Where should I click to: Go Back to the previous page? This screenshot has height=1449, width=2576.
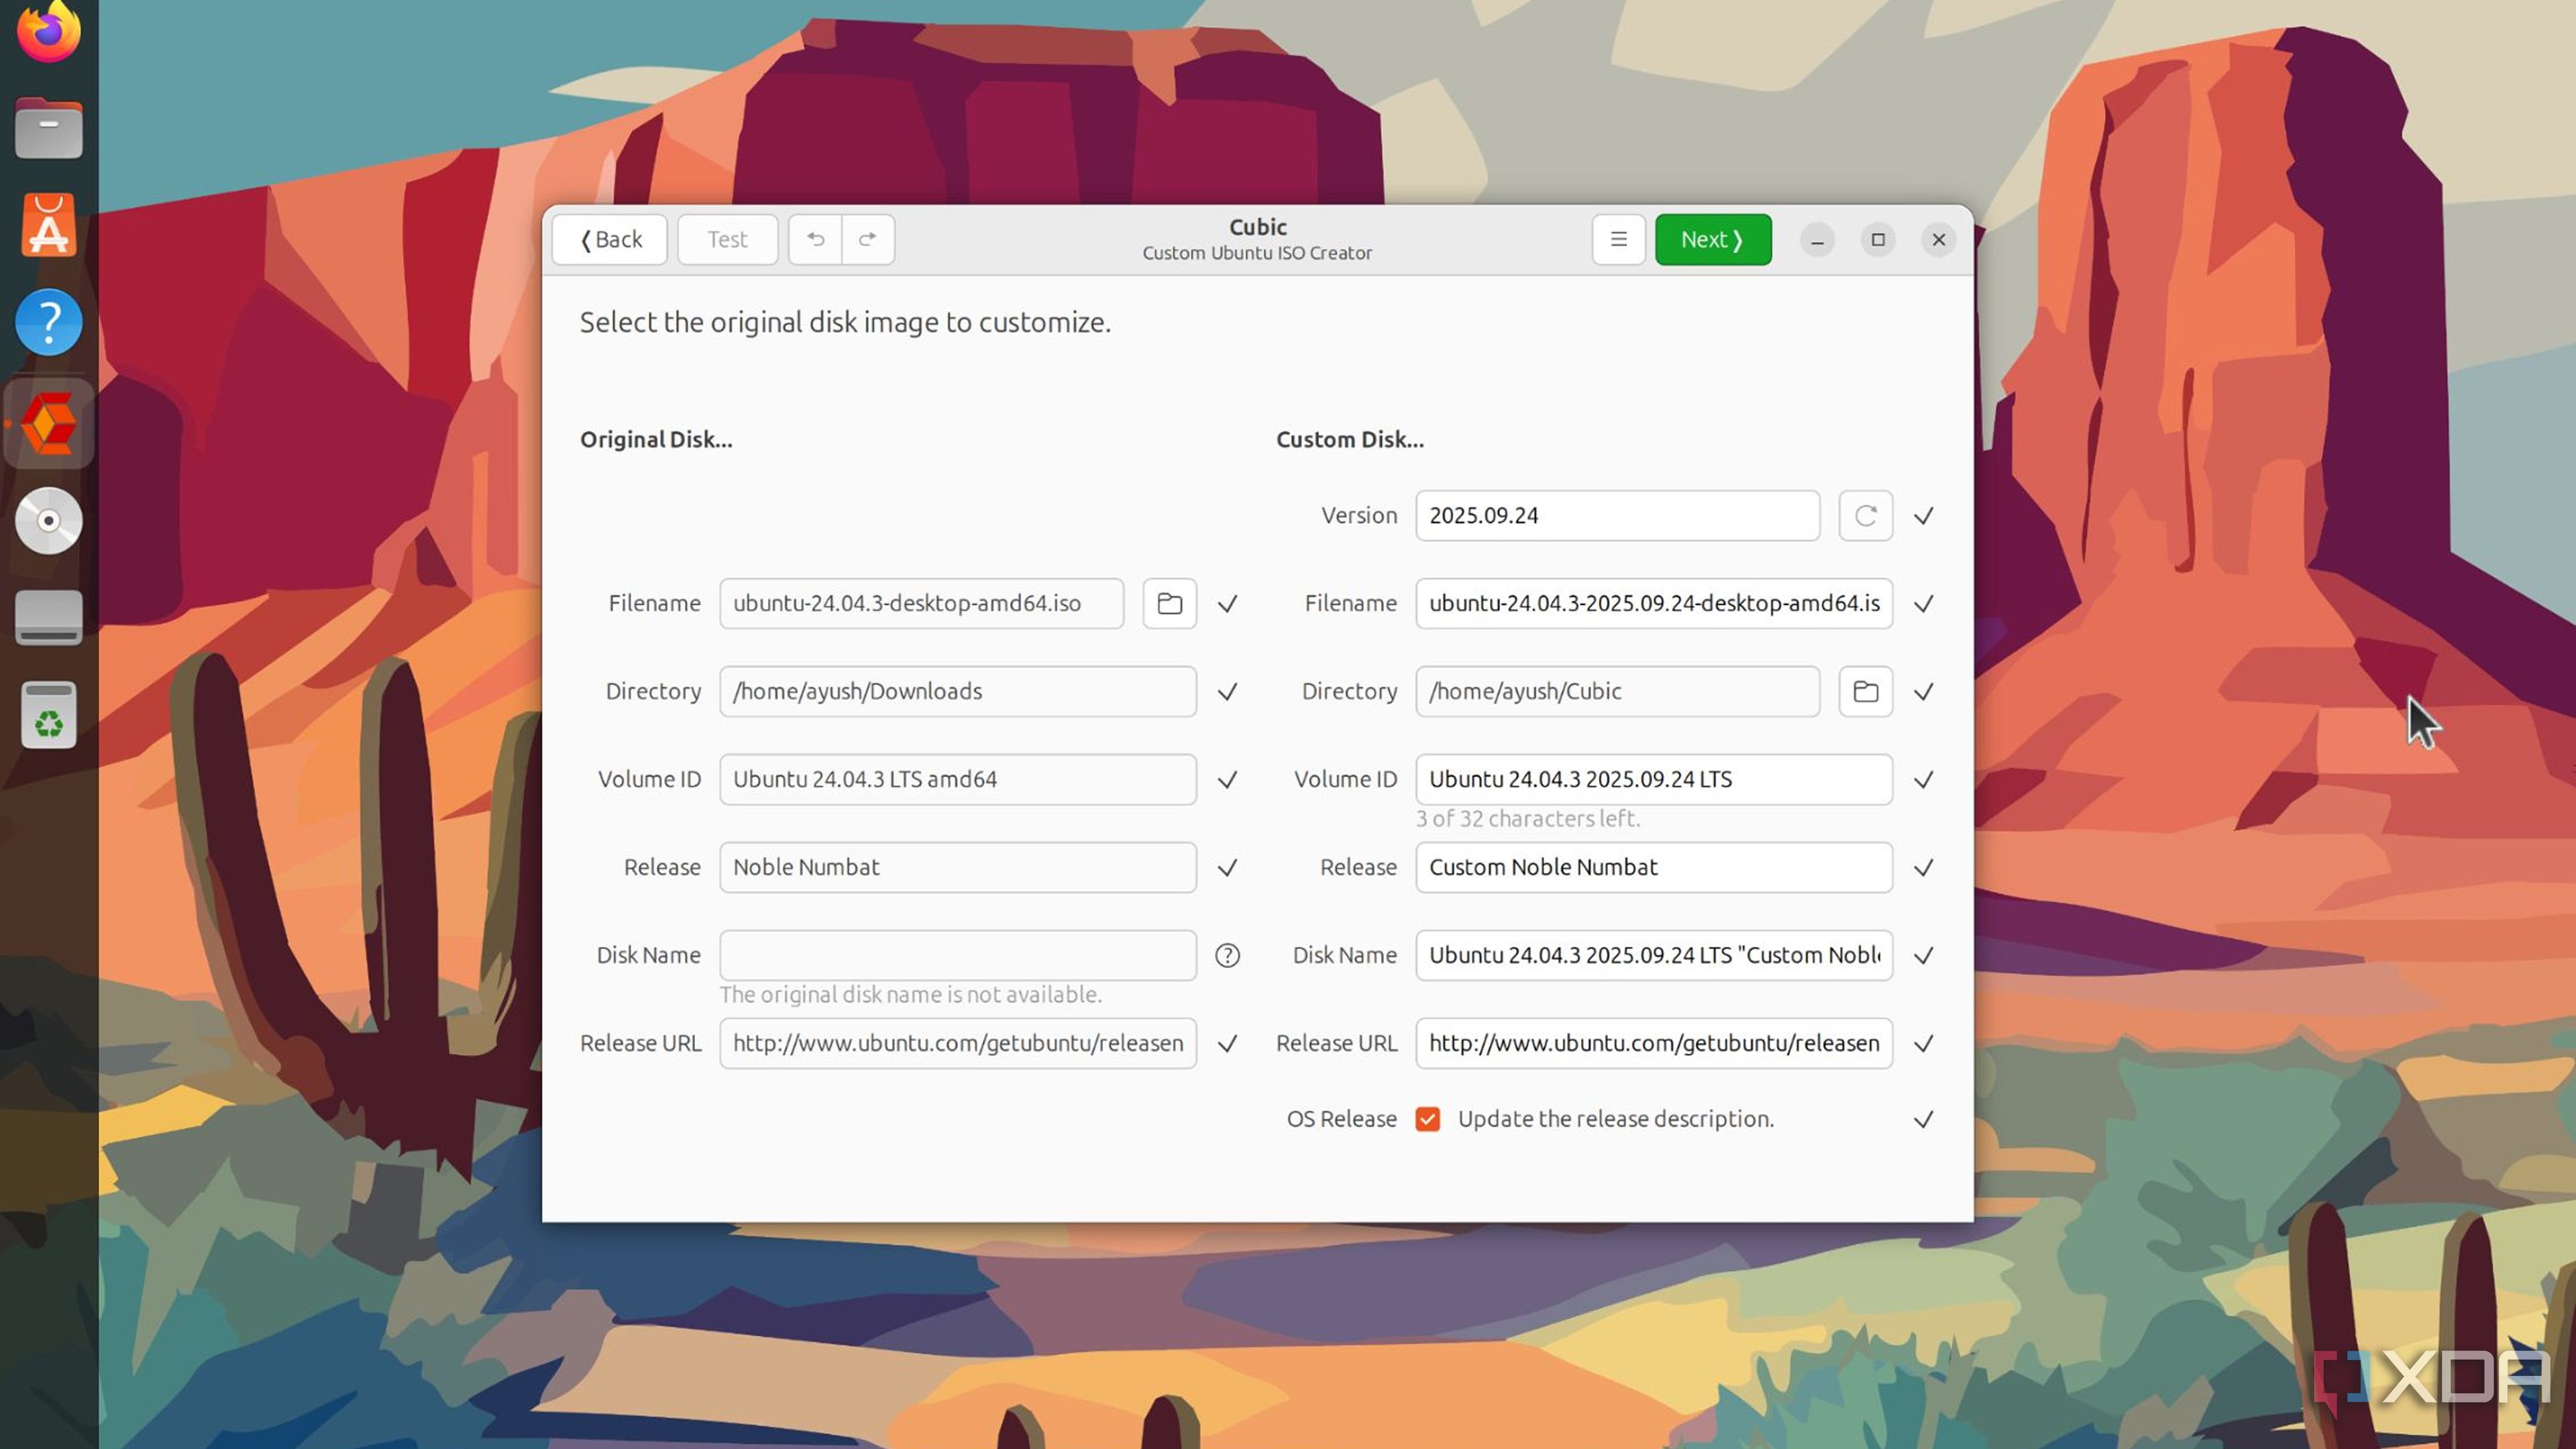tap(610, 239)
